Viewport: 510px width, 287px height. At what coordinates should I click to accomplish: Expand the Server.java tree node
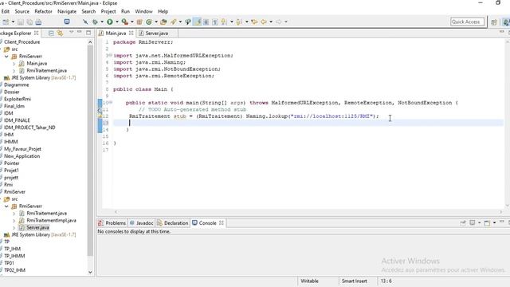point(14,227)
